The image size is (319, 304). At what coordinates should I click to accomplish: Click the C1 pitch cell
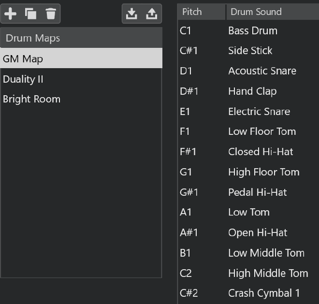click(x=185, y=31)
